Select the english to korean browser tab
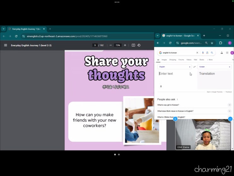 [x=181, y=36]
